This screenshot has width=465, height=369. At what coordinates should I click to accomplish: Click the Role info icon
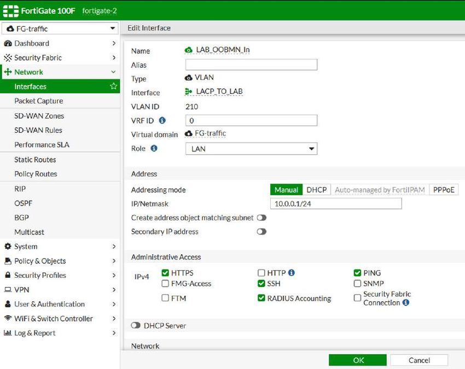coord(154,148)
